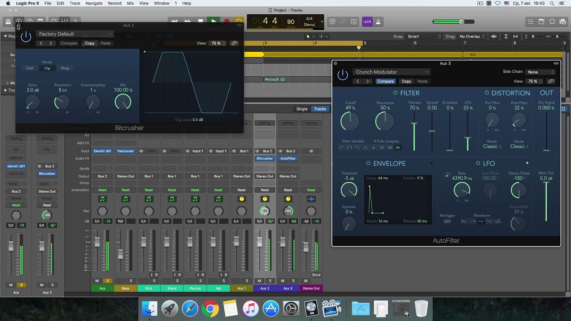Open the Media Browser
This screenshot has height=321, width=571.
(563, 21)
